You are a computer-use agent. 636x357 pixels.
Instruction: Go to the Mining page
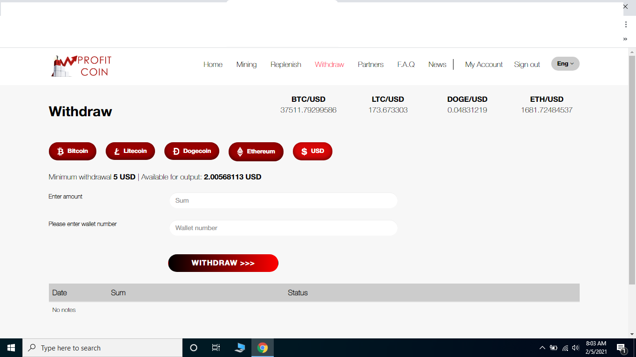tap(246, 65)
